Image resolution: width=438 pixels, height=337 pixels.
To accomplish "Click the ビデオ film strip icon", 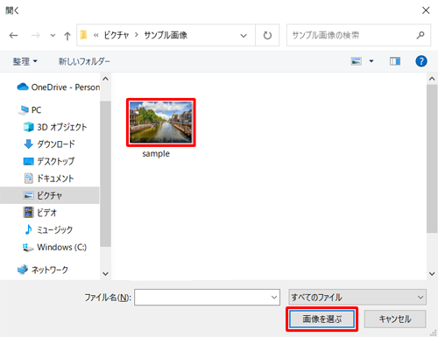I will tap(28, 213).
